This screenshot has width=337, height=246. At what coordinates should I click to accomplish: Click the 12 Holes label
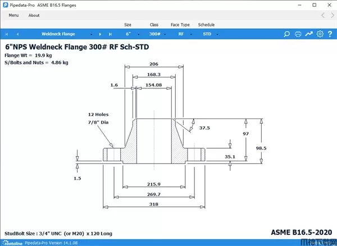pyautogui.click(x=98, y=115)
